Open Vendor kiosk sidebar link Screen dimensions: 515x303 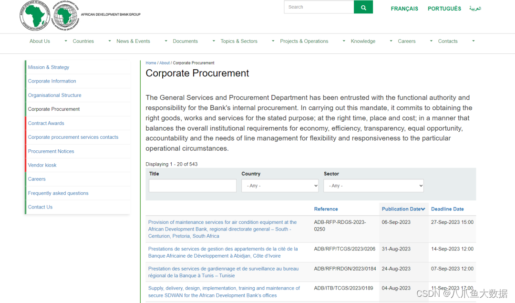42,165
